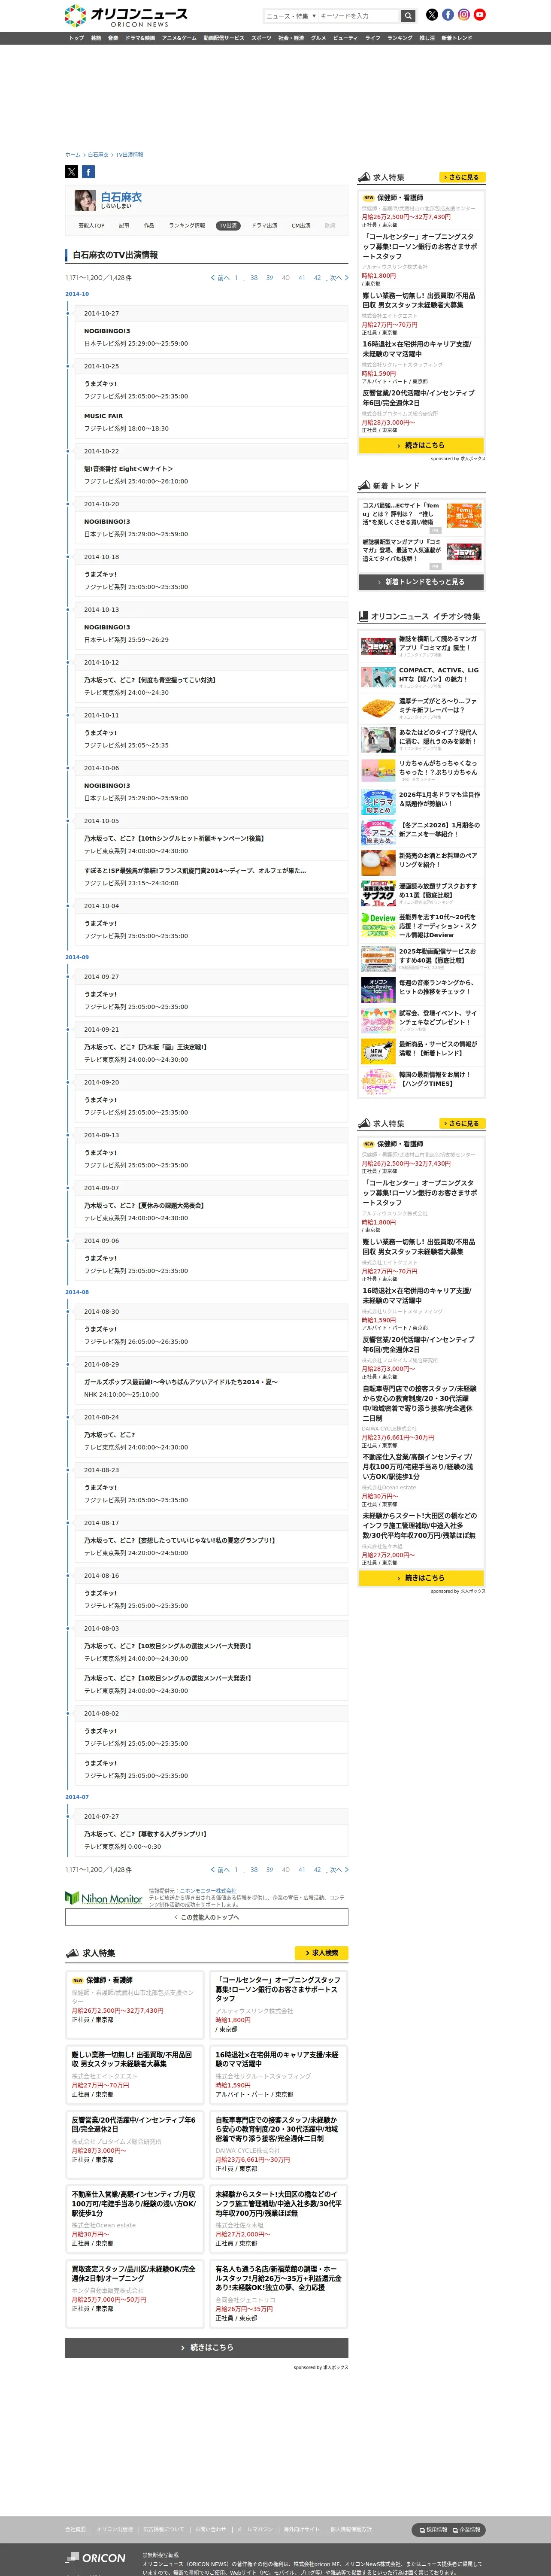Open Oricon's YouTube channel from the header icon

[x=480, y=15]
